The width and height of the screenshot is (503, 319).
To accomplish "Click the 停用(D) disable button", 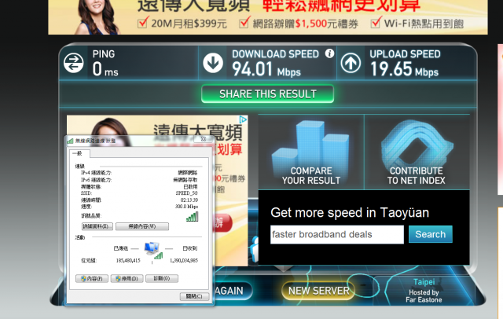I will click(x=127, y=279).
